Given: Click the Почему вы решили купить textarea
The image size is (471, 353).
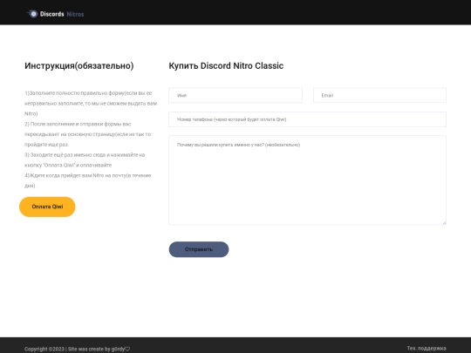Looking at the screenshot, I should pos(307,180).
